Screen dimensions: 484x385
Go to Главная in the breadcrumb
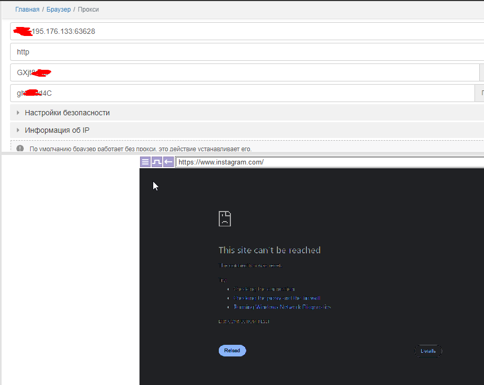[x=27, y=10]
